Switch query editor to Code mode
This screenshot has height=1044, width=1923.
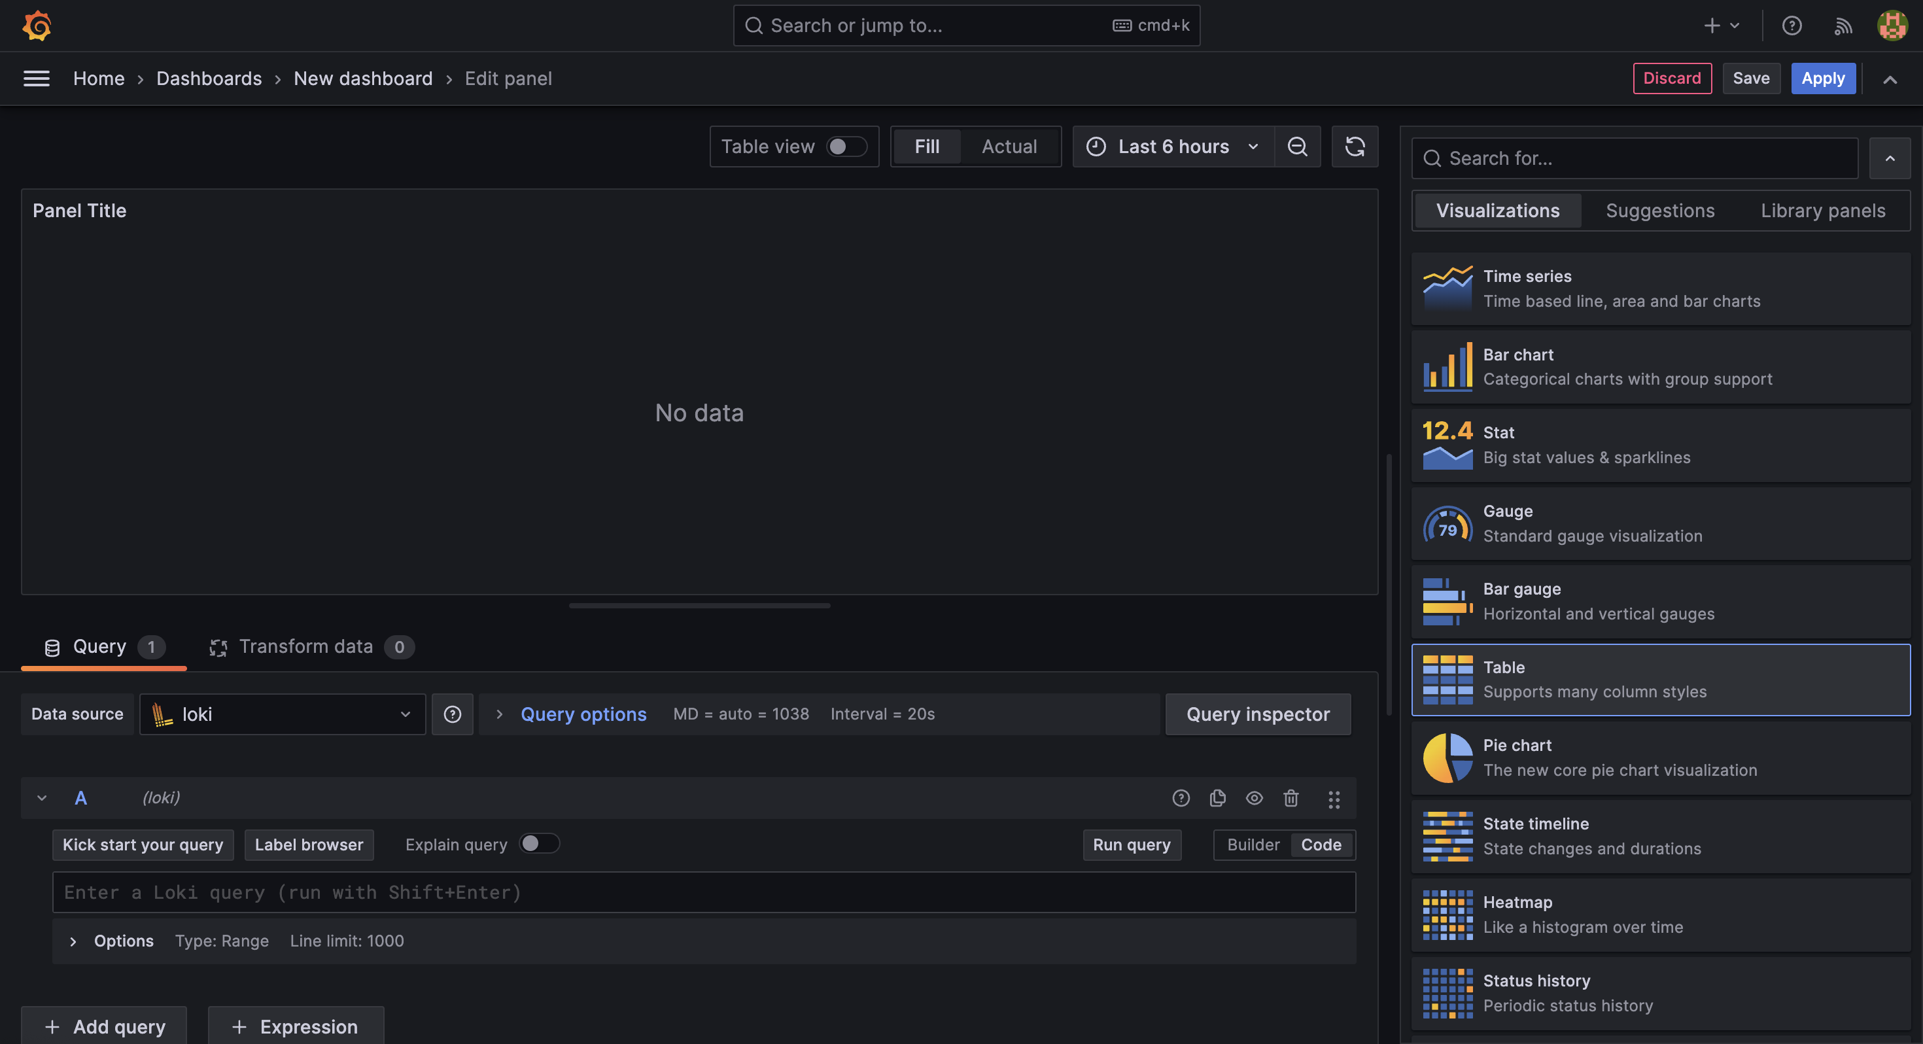(1321, 845)
